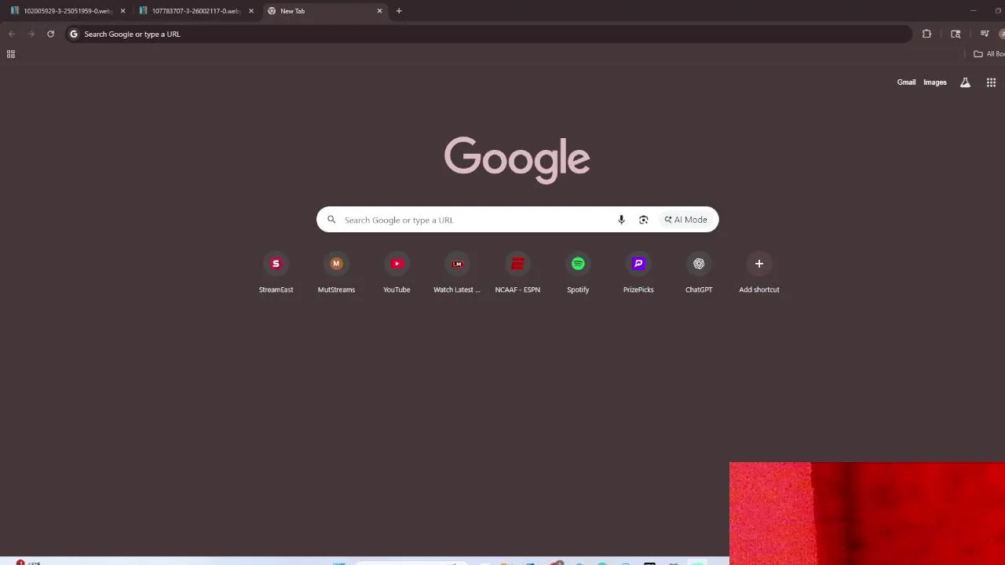This screenshot has height=565, width=1005.
Task: Open the PrizePicks shortcut
Action: tap(638, 272)
